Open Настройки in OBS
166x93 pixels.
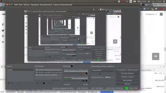point(127,80)
